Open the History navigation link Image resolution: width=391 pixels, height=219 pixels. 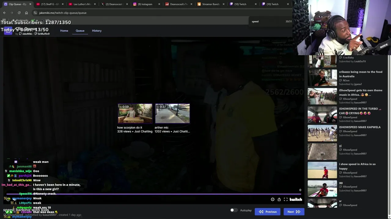tap(97, 31)
